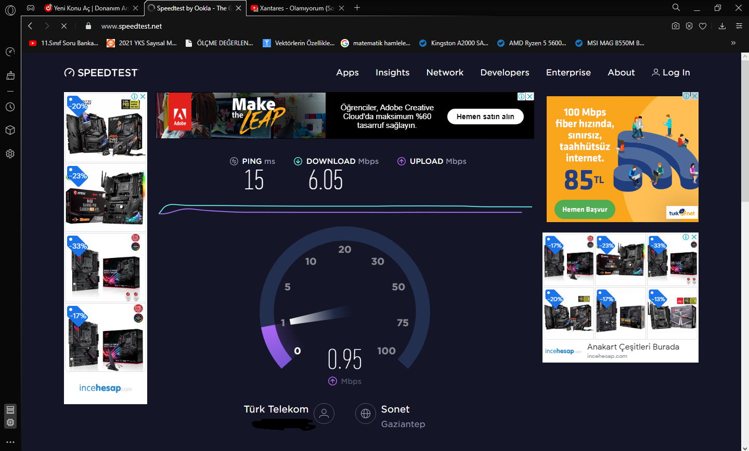This screenshot has height=451, width=749.
Task: Open Network in Speedtest navigation
Action: pos(445,73)
